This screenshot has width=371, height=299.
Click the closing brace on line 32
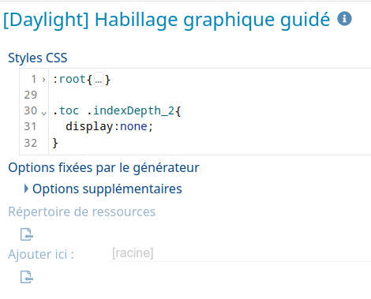coord(55,143)
